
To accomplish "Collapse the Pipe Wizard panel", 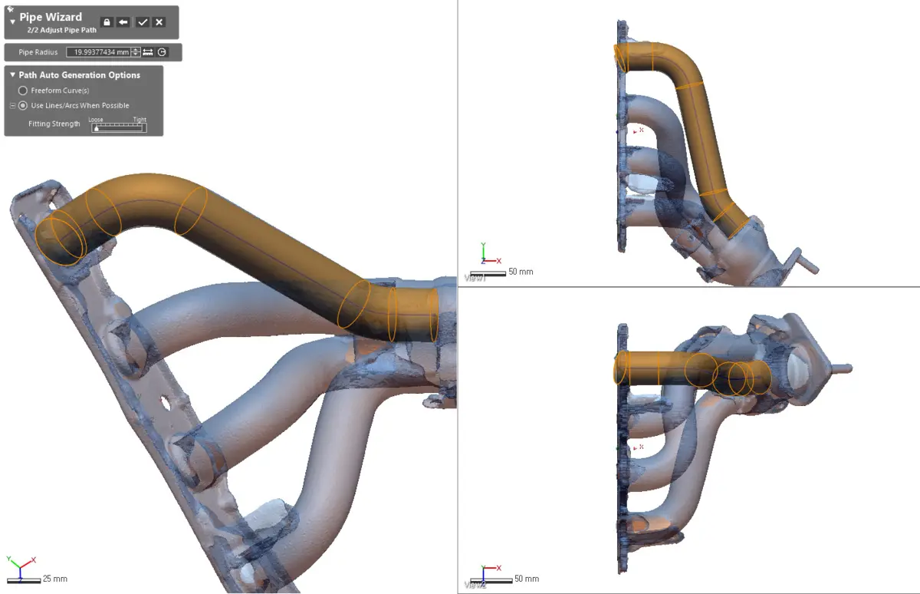I will click(x=12, y=21).
